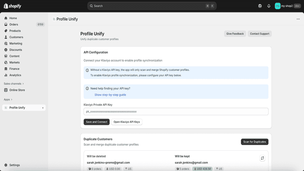Click the Shopify logo
The image size is (304, 171).
[x=12, y=6]
